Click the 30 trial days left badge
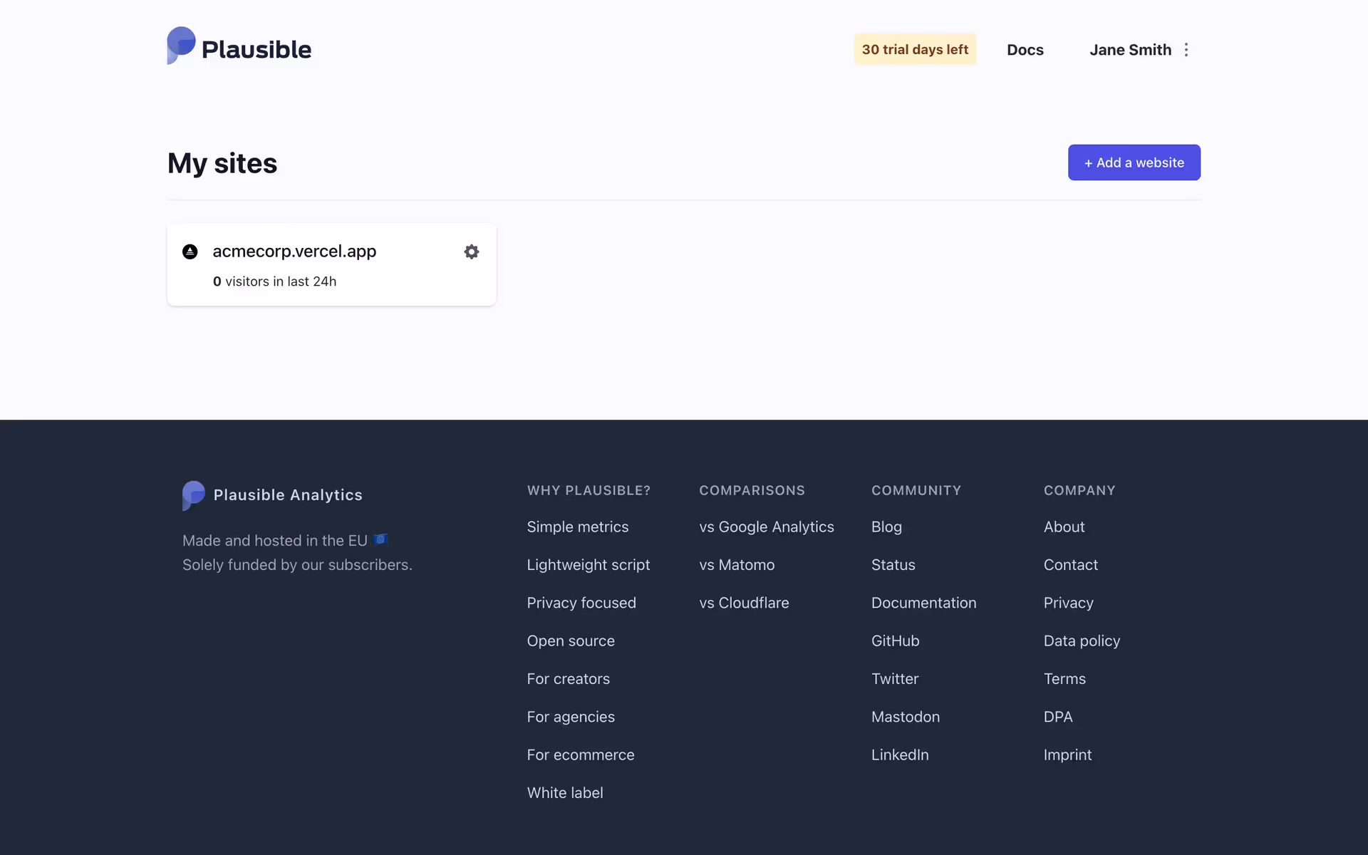This screenshot has width=1368, height=855. [x=915, y=49]
